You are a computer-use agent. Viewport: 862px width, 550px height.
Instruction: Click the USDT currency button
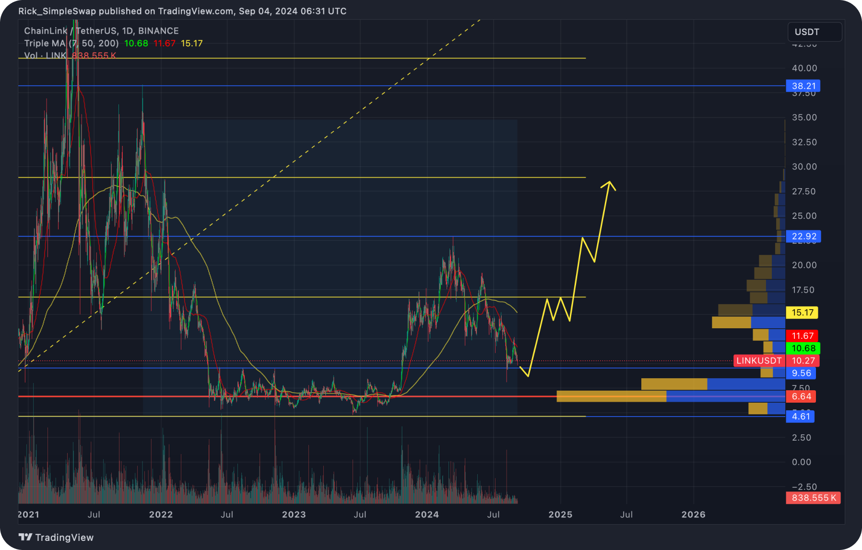coord(814,32)
